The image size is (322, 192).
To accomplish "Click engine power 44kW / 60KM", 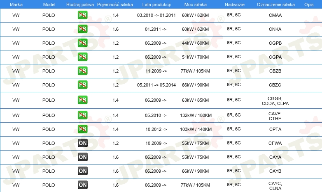I will pos(195,43).
